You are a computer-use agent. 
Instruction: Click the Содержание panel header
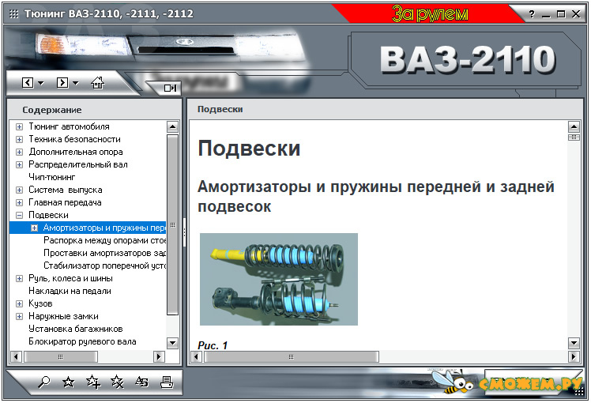(52, 110)
